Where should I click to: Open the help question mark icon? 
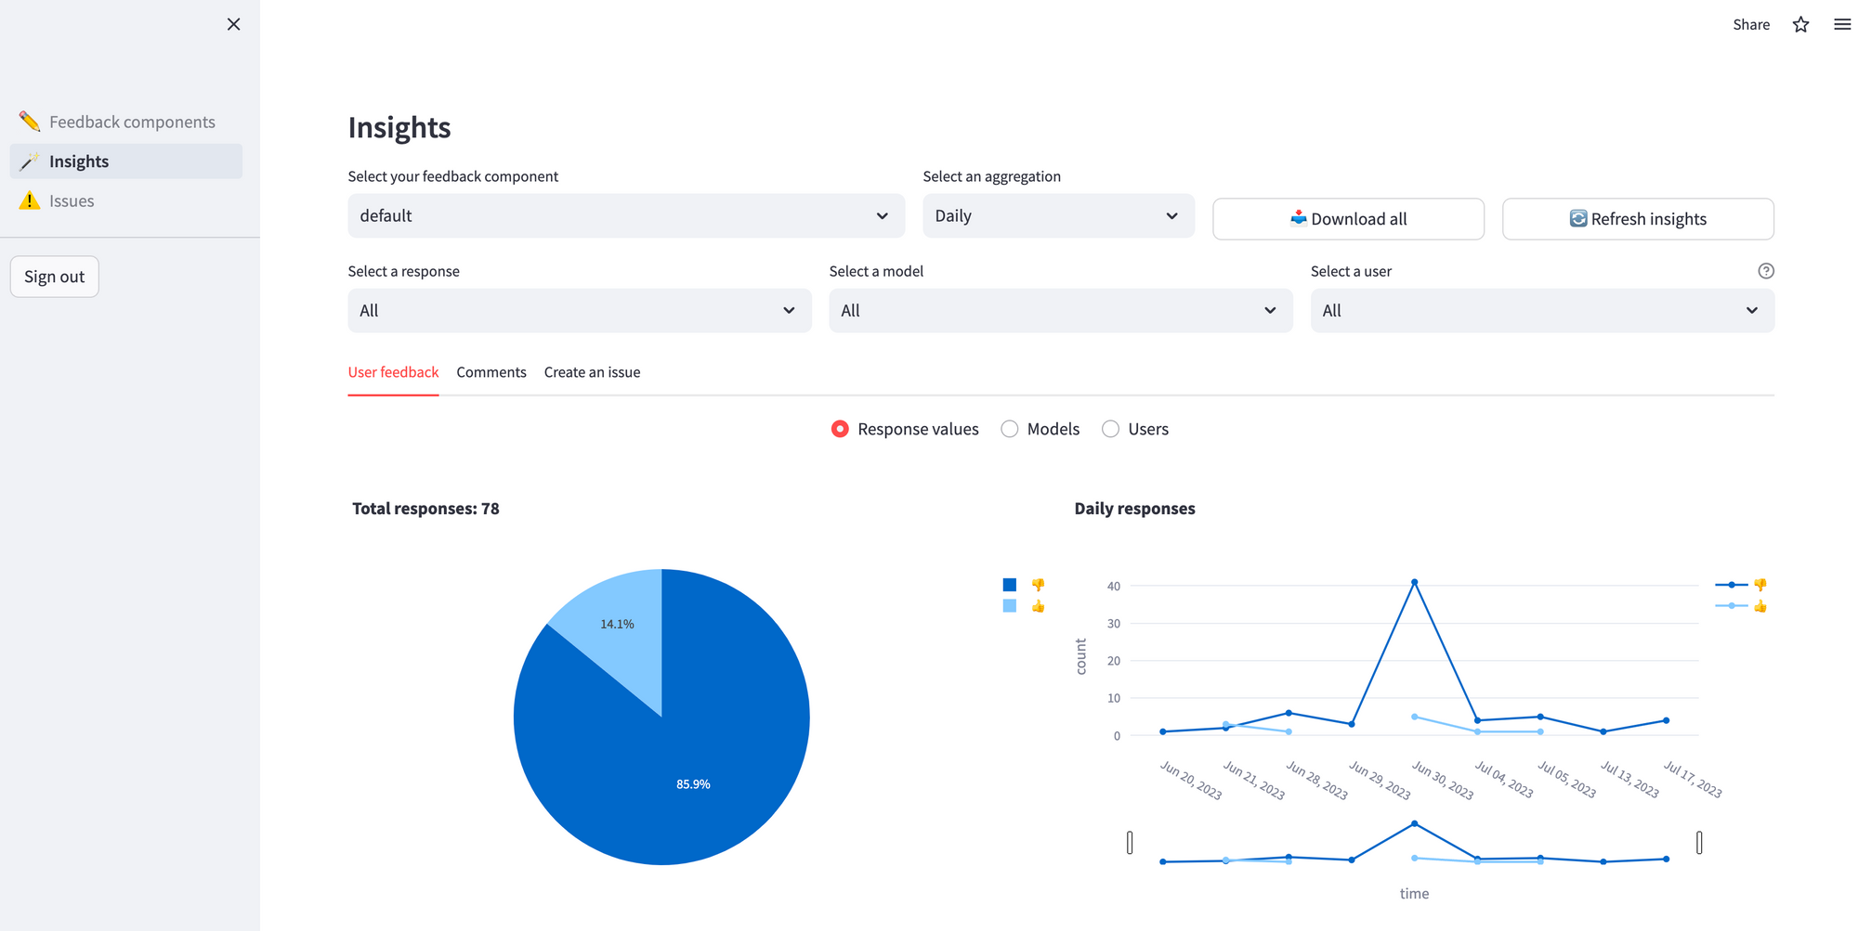(x=1764, y=270)
